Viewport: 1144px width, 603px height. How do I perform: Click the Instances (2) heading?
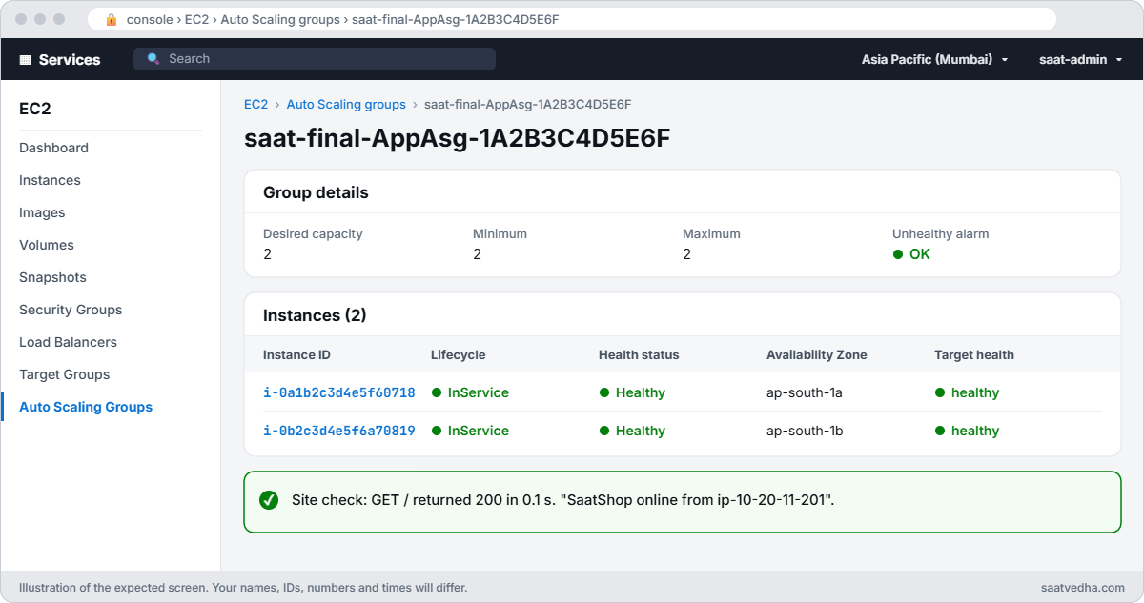(315, 315)
